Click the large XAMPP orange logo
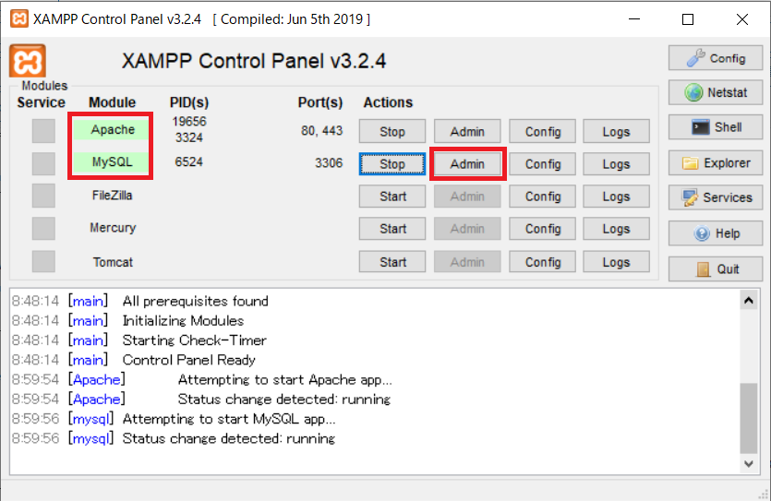The width and height of the screenshot is (771, 501). tap(28, 61)
